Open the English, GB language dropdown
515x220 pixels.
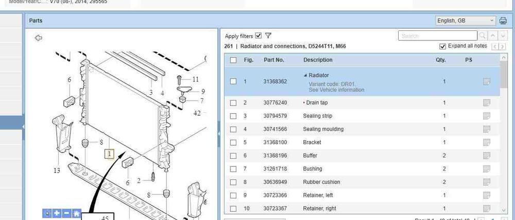465,21
